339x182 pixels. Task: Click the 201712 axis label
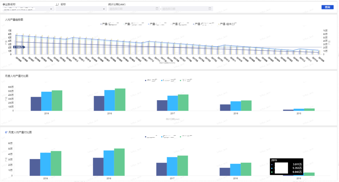151,59
